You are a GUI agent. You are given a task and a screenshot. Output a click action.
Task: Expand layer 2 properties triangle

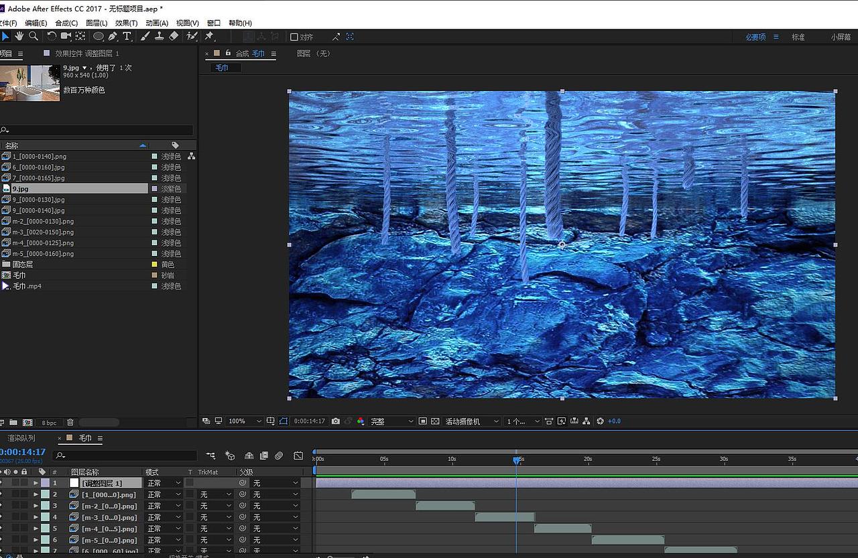point(36,495)
